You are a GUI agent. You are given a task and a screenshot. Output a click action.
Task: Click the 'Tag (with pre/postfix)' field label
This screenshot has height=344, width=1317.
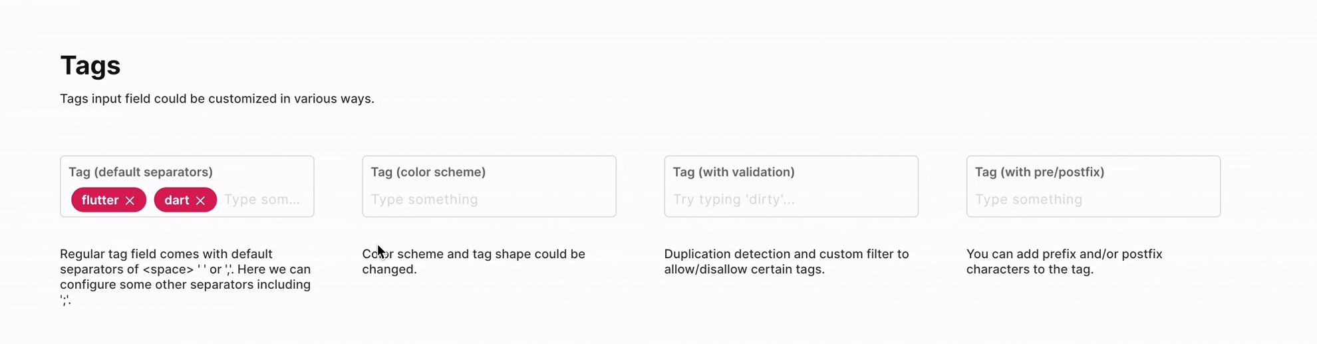coord(1039,172)
